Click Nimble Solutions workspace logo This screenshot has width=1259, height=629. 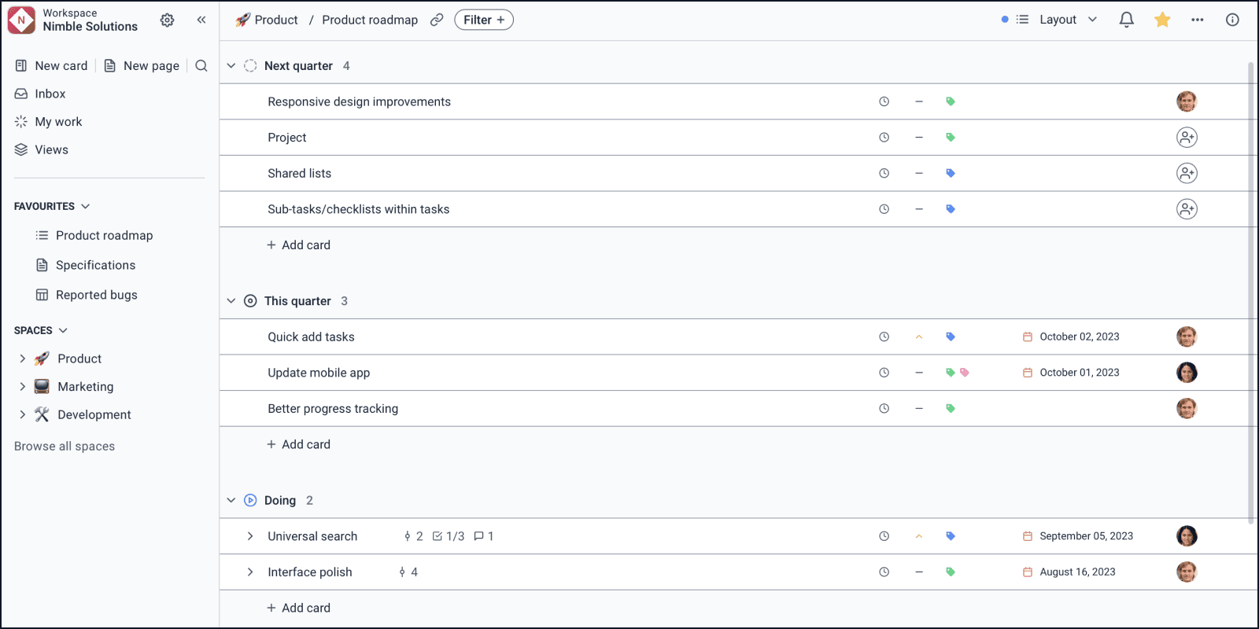pos(21,20)
